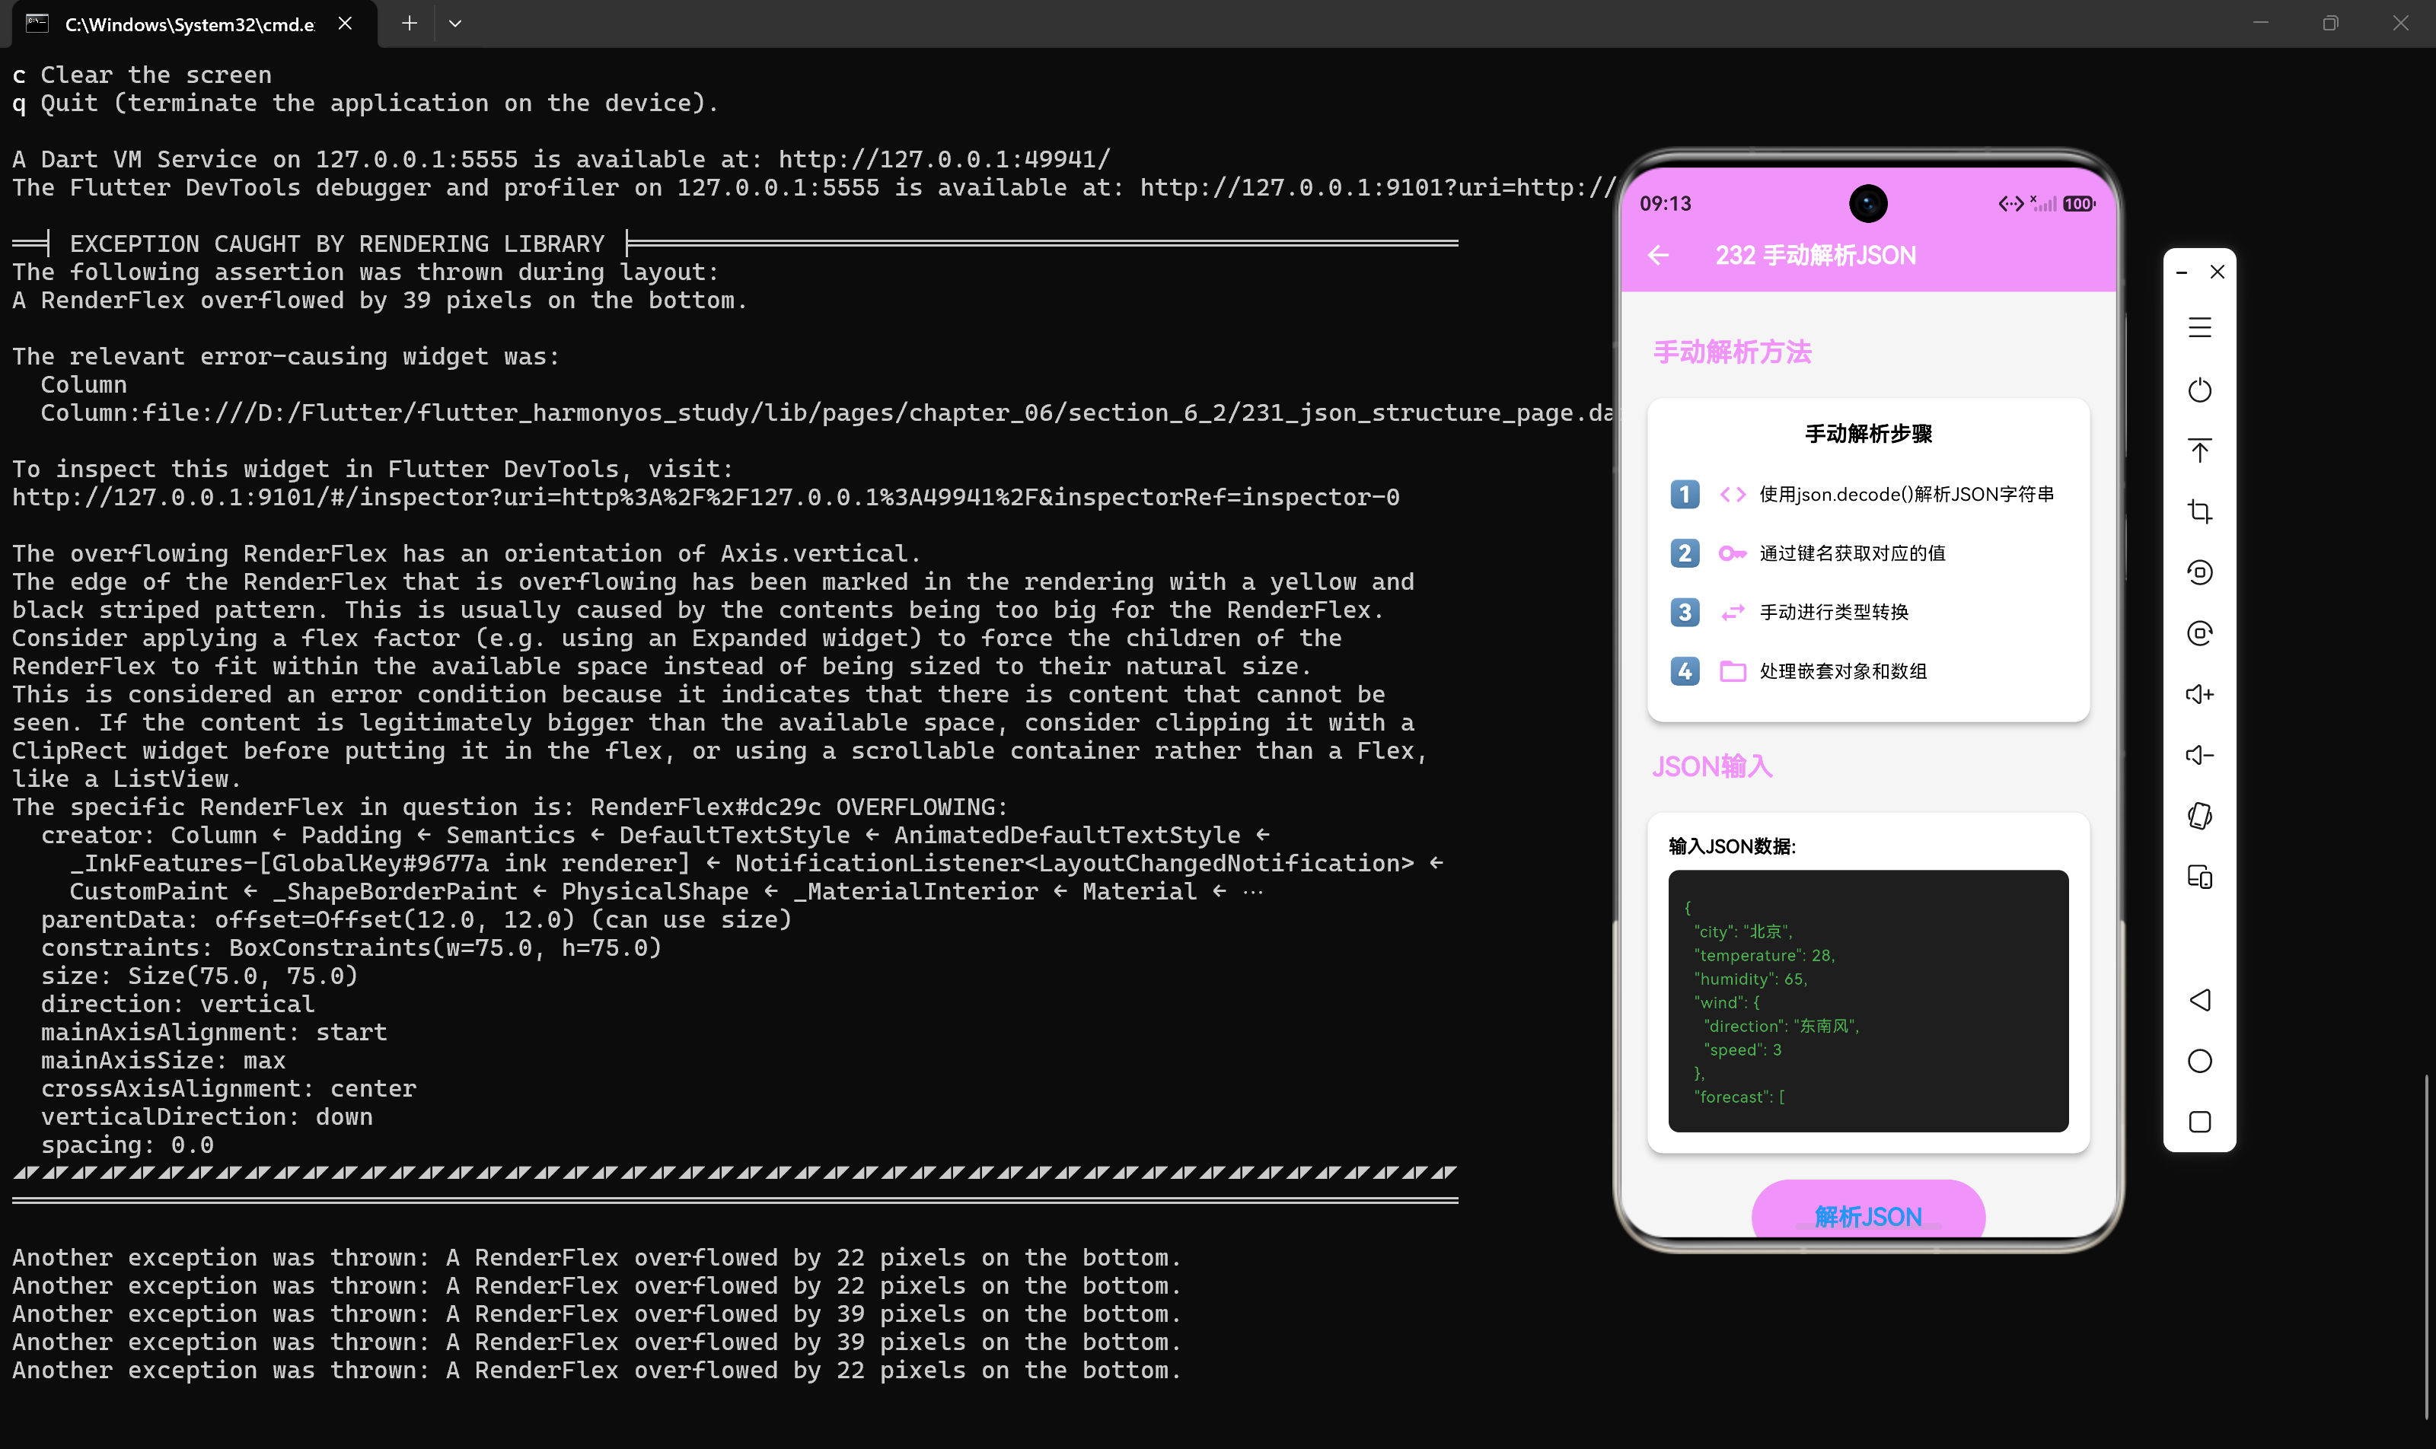Close the cmd.exe terminal tab
2436x1449 pixels.
[x=345, y=24]
